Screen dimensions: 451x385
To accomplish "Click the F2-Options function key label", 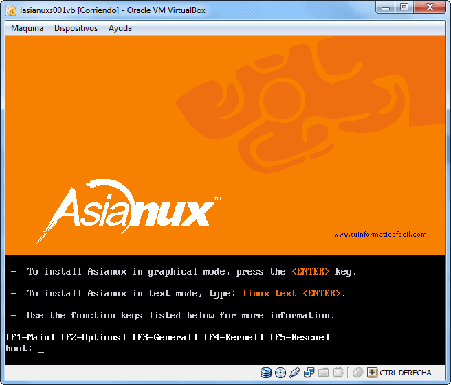I will [x=93, y=337].
